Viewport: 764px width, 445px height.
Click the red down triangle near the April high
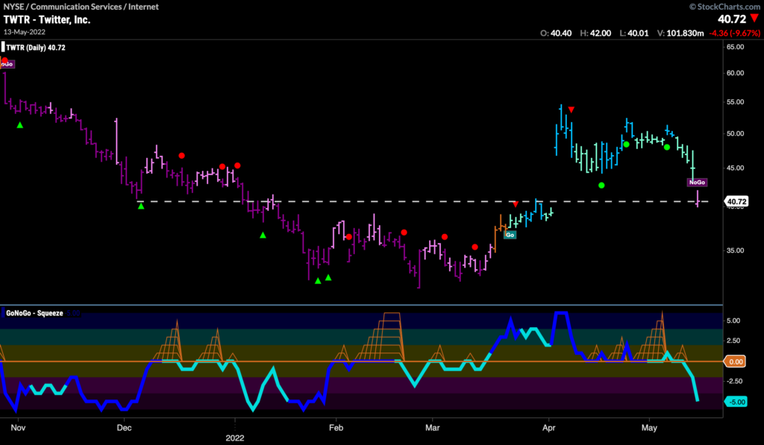pos(571,110)
